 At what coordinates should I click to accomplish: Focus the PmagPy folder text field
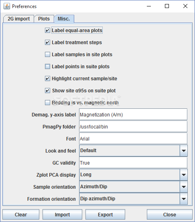[x=133, y=126]
